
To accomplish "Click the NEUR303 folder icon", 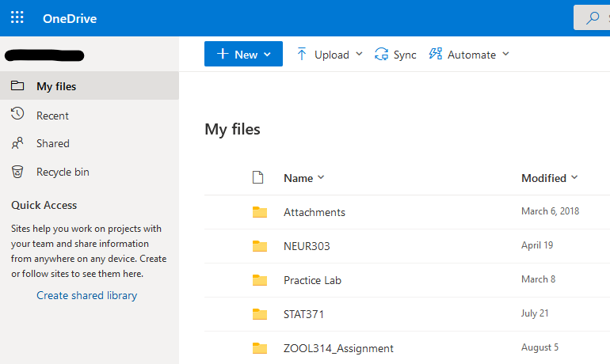I will tap(260, 246).
